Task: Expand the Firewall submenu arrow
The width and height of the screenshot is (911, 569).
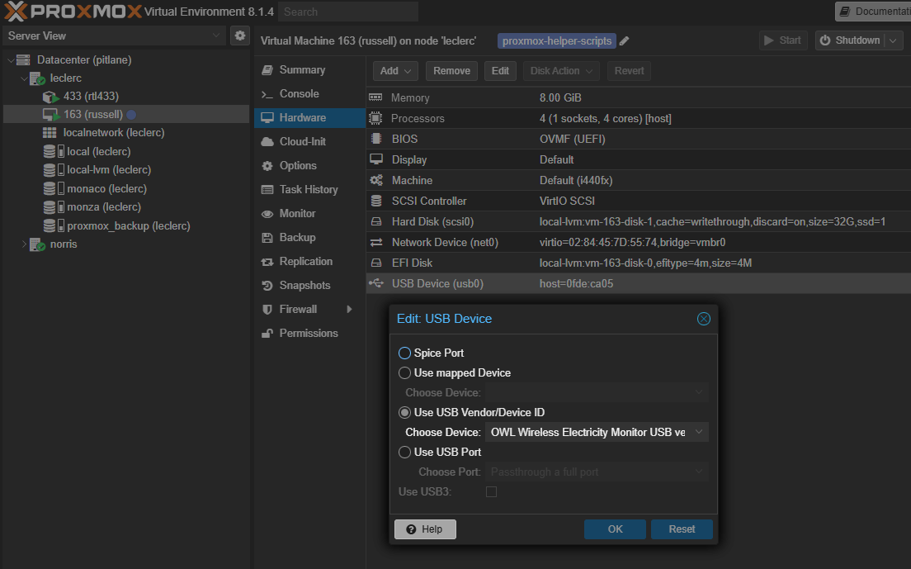Action: tap(350, 309)
